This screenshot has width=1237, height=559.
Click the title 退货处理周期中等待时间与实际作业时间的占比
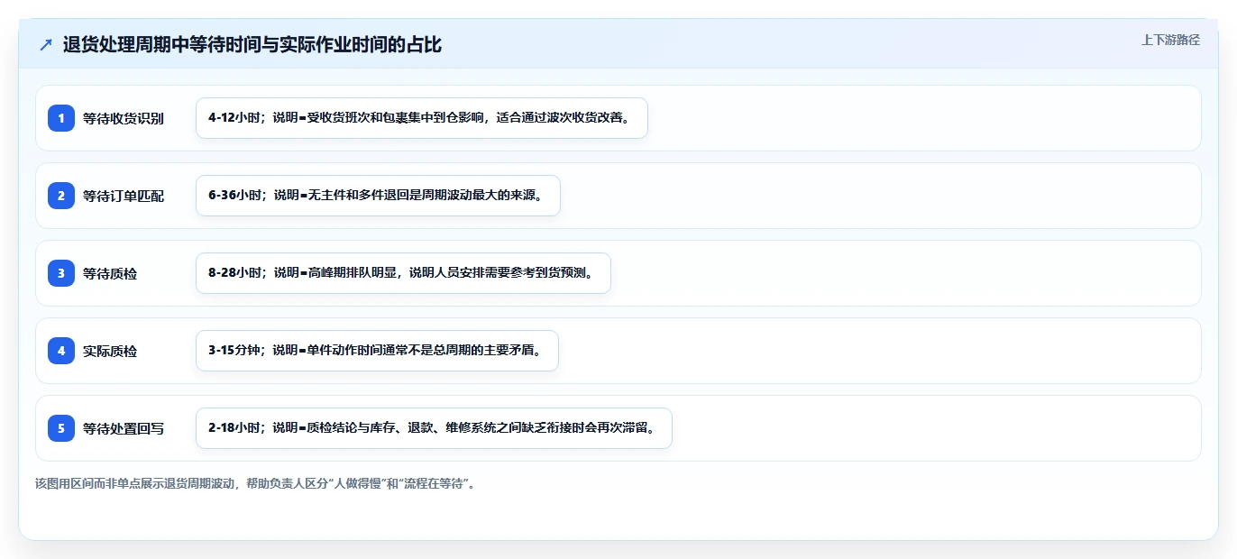(252, 45)
